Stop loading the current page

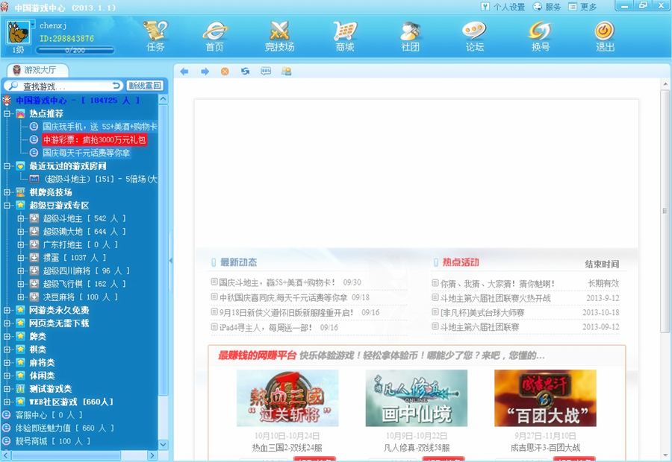(x=224, y=71)
